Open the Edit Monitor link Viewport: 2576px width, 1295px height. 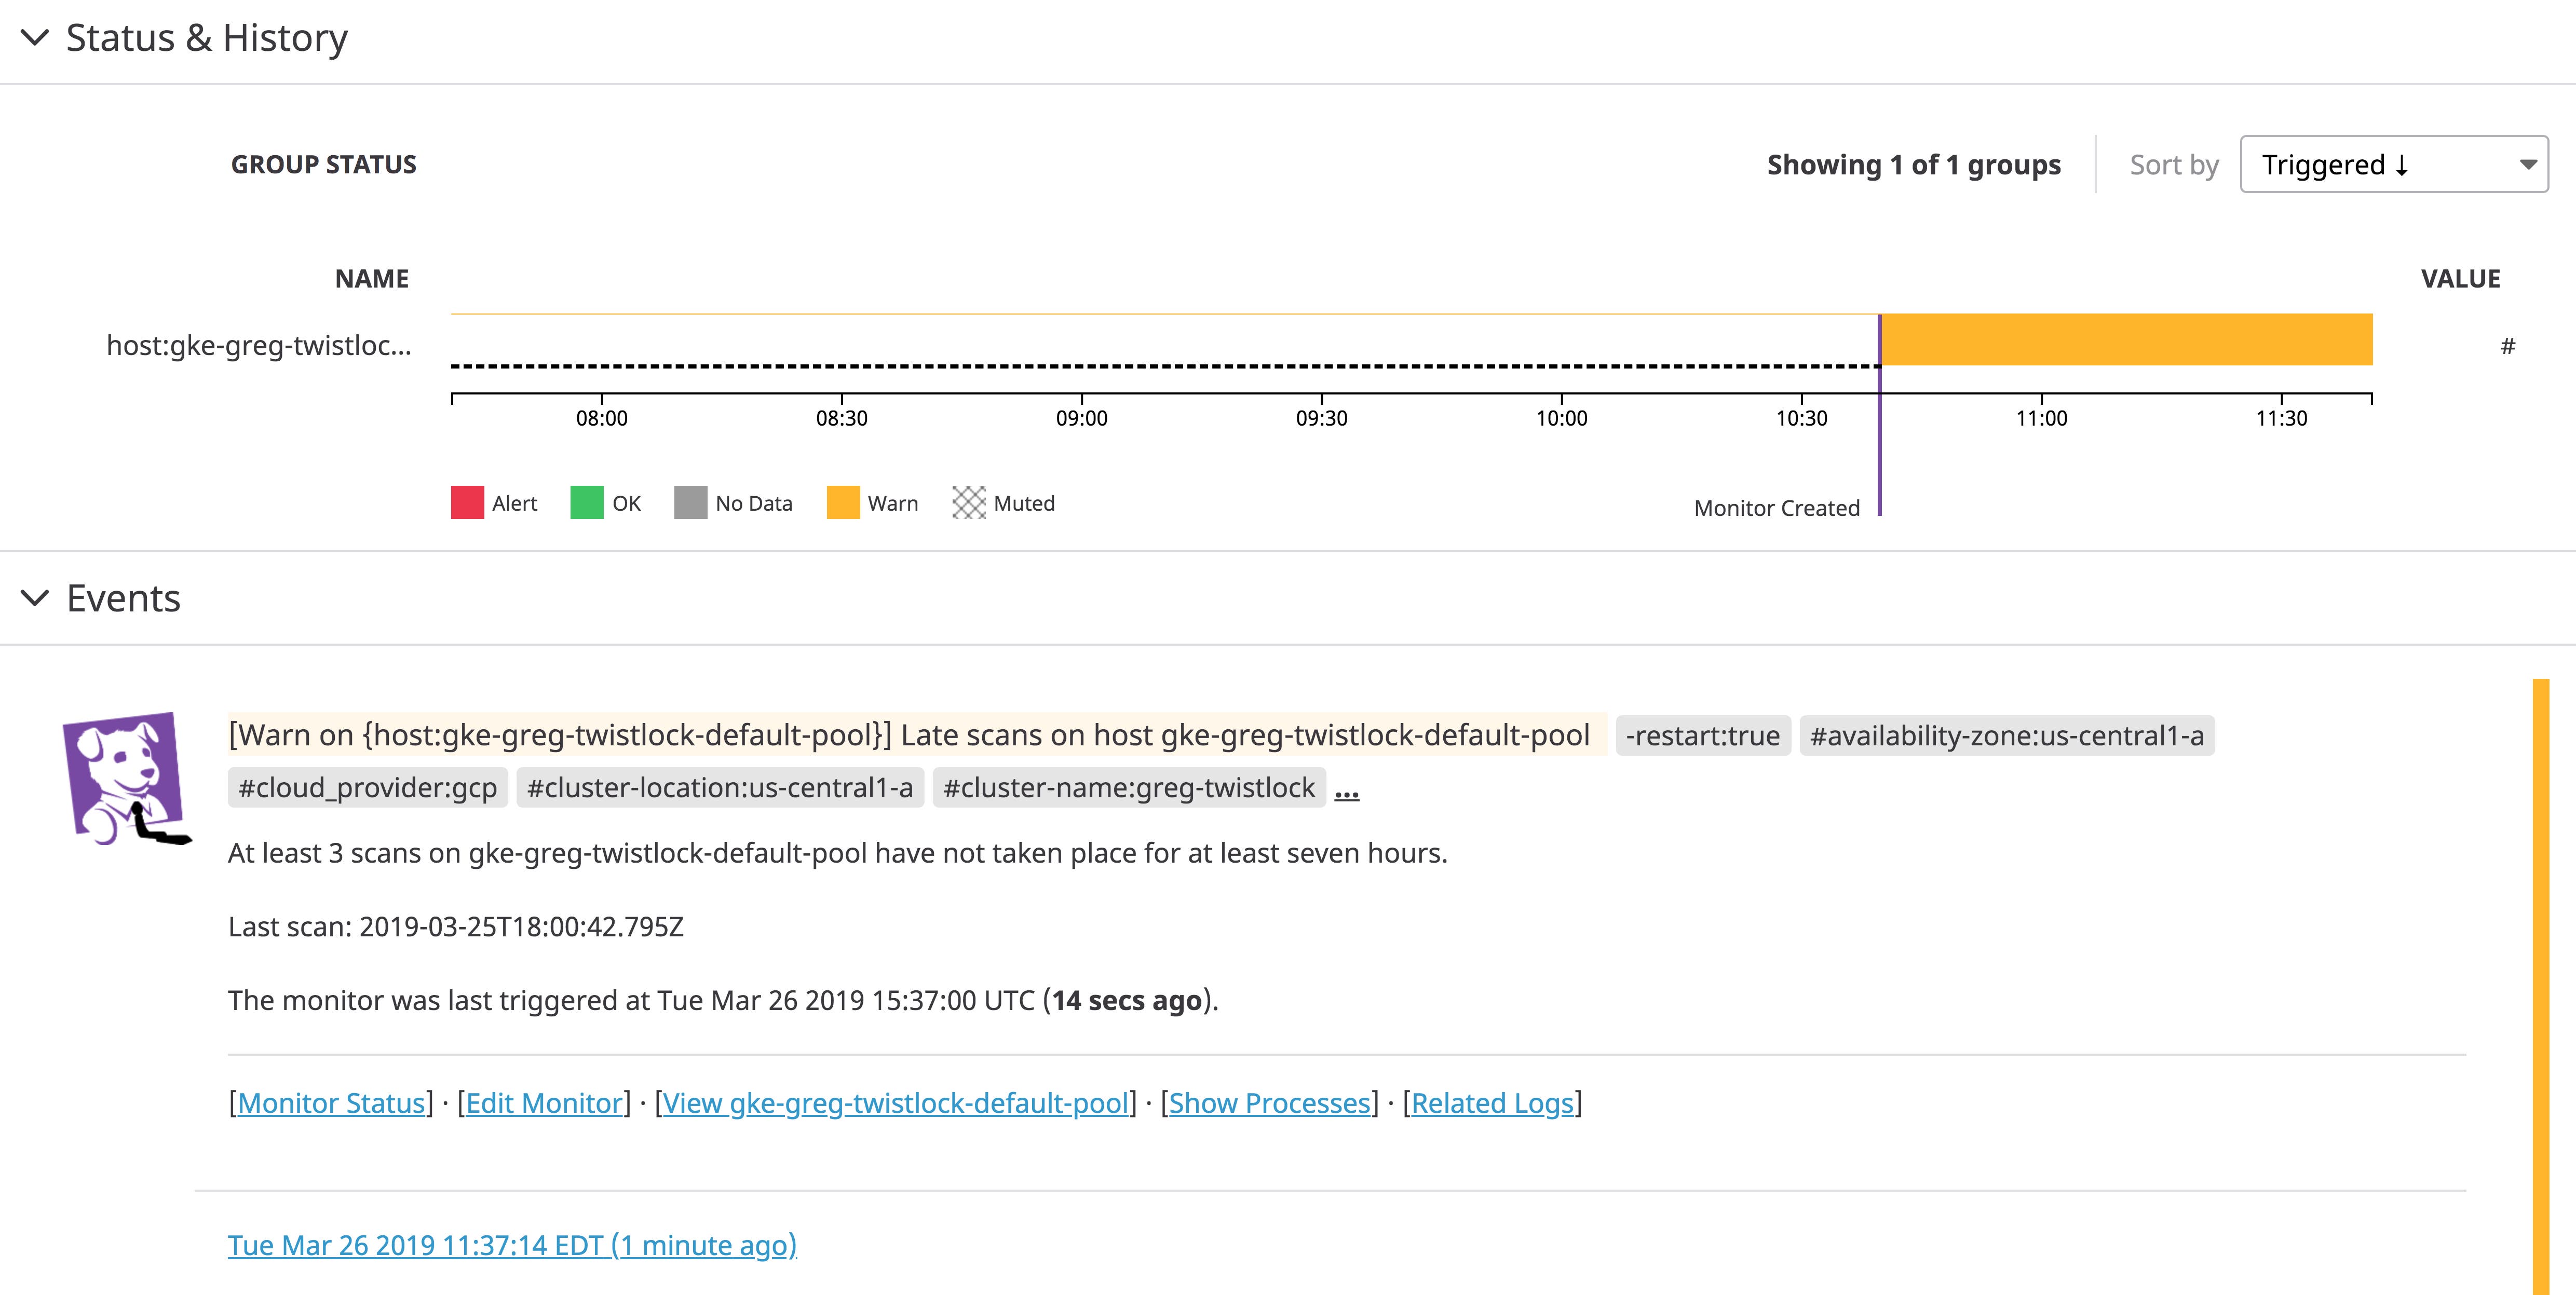544,1103
